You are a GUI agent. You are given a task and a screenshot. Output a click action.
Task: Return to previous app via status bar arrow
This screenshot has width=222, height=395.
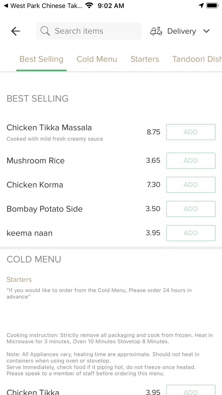click(x=6, y=6)
